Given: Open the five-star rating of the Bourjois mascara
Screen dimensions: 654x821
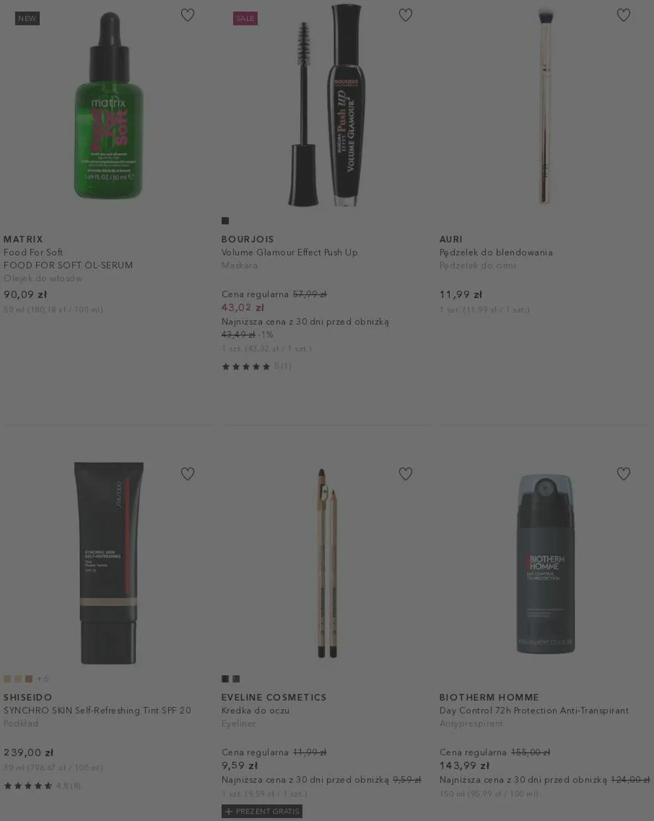Looking at the screenshot, I should tap(256, 367).
